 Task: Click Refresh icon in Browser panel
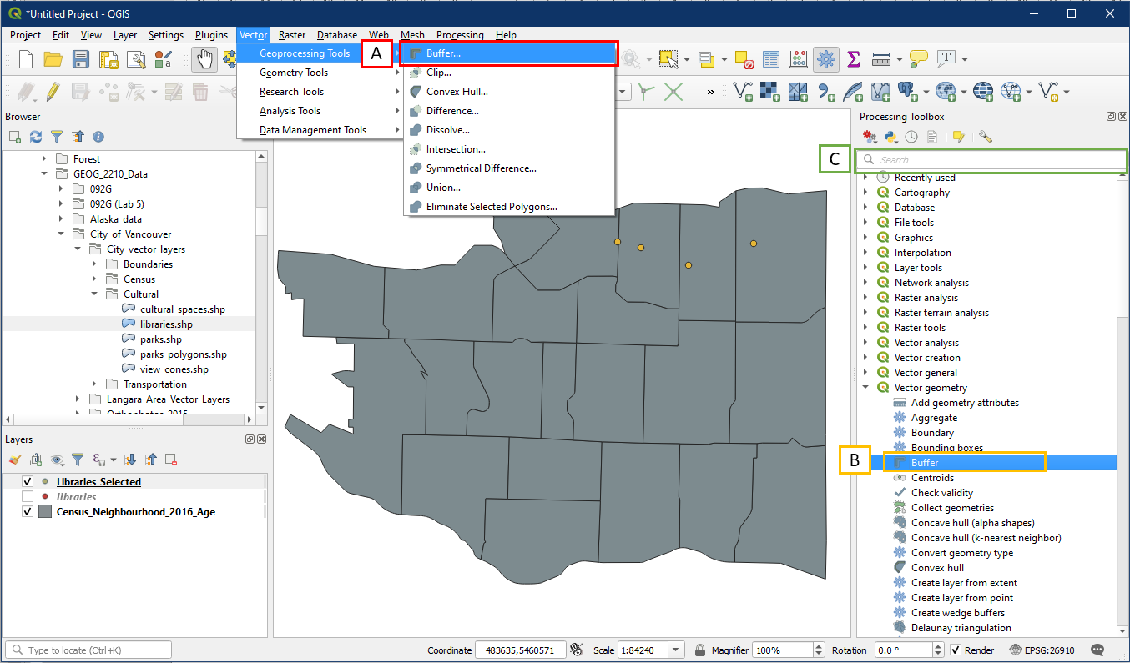point(35,137)
